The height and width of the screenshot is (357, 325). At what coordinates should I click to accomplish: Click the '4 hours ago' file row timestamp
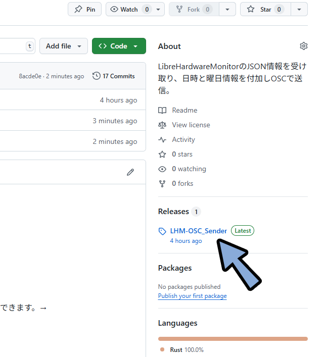point(118,100)
